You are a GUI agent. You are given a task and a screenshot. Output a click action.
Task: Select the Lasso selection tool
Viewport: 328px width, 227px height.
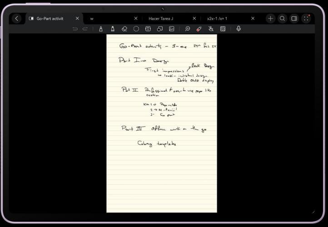[136, 29]
